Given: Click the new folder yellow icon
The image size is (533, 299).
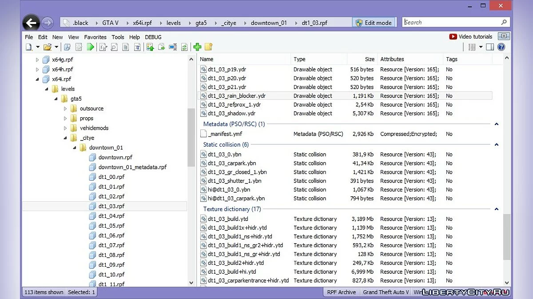Looking at the screenshot, I should [208, 47].
